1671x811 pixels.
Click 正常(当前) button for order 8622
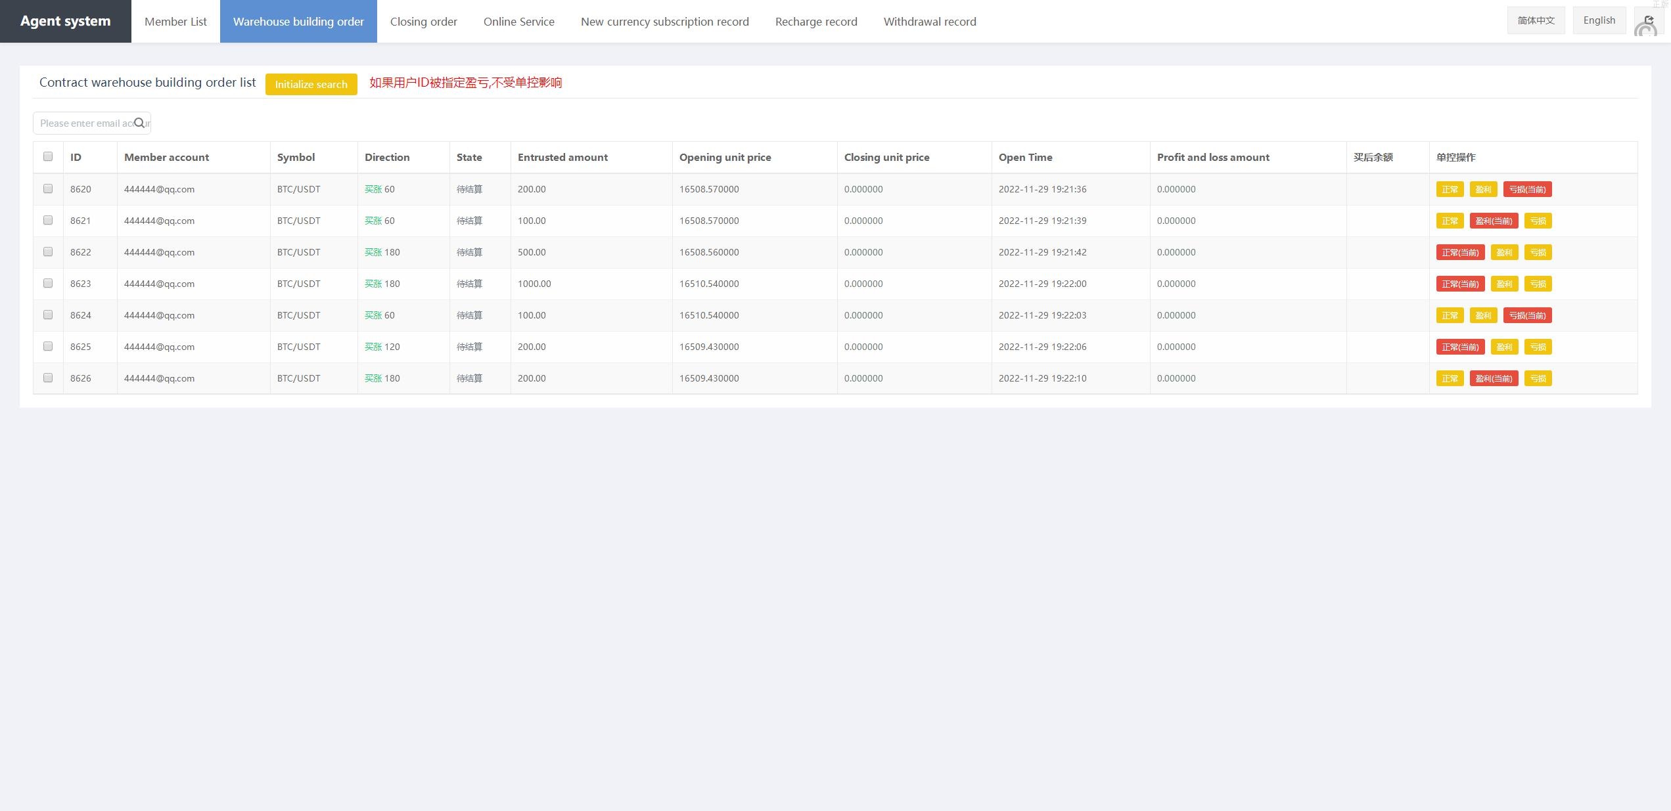[1460, 252]
